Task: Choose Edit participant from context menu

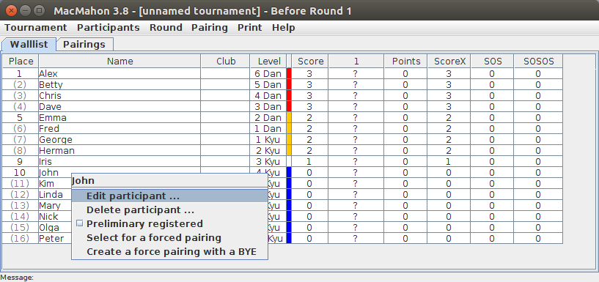Action: [169, 196]
